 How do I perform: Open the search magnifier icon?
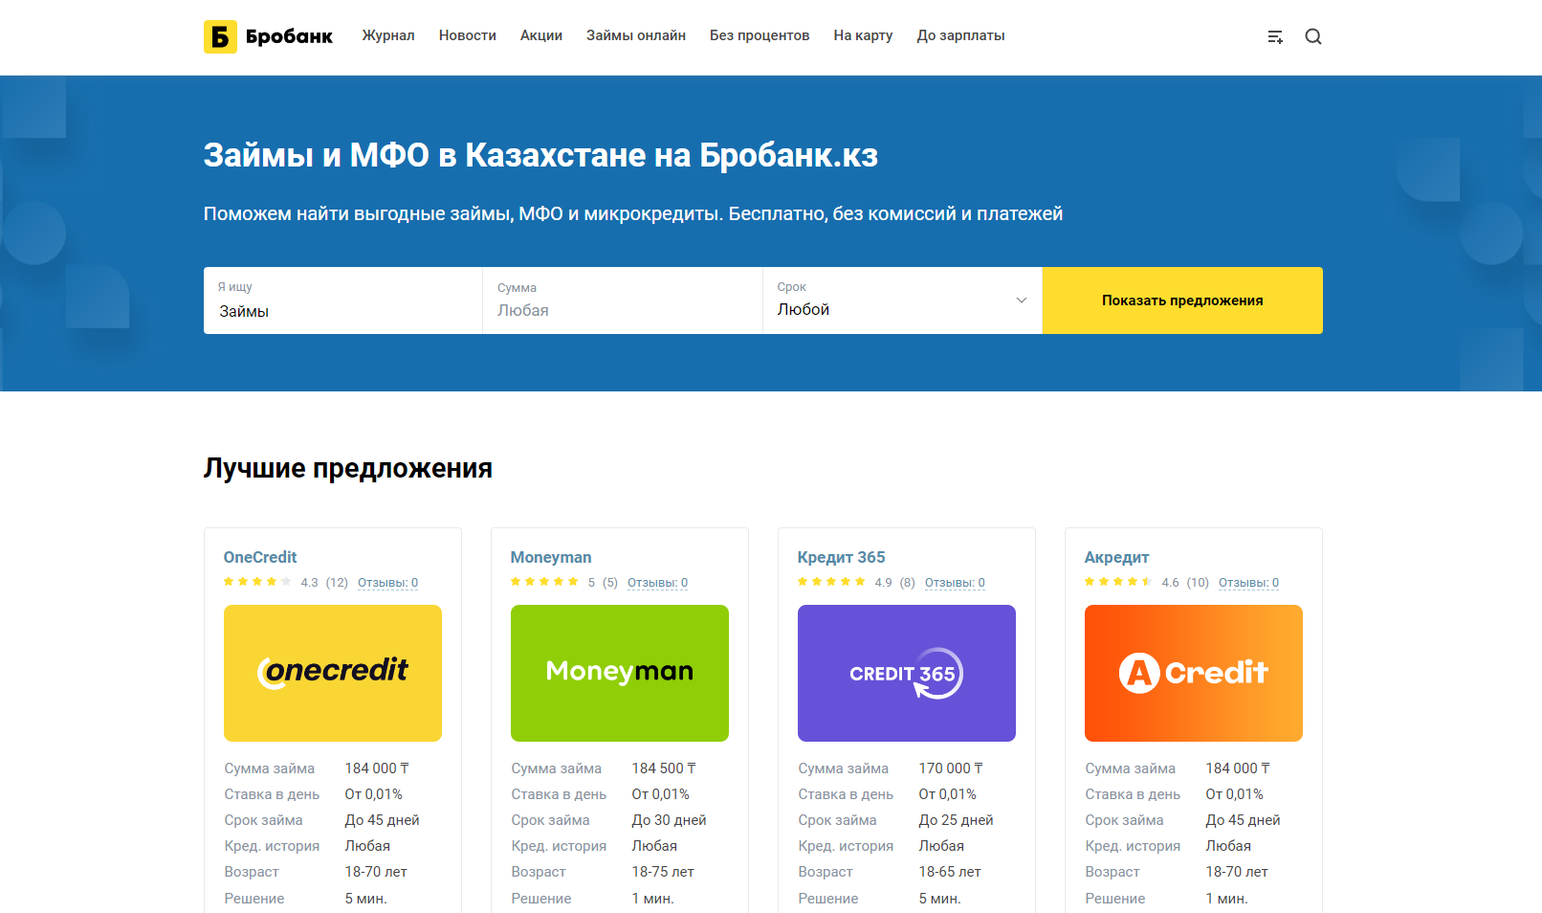pos(1313,36)
